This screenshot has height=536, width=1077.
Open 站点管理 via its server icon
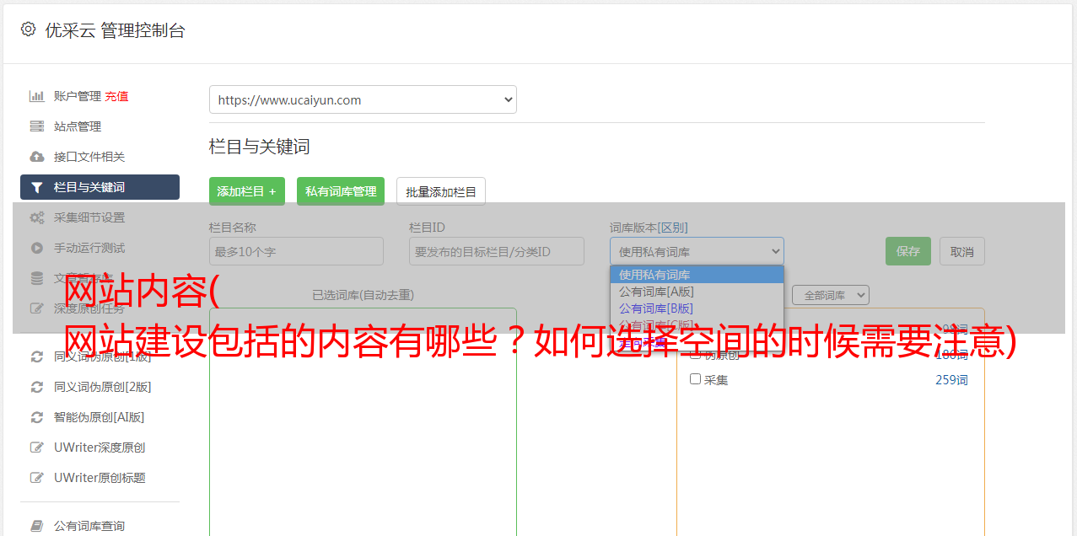click(x=36, y=126)
